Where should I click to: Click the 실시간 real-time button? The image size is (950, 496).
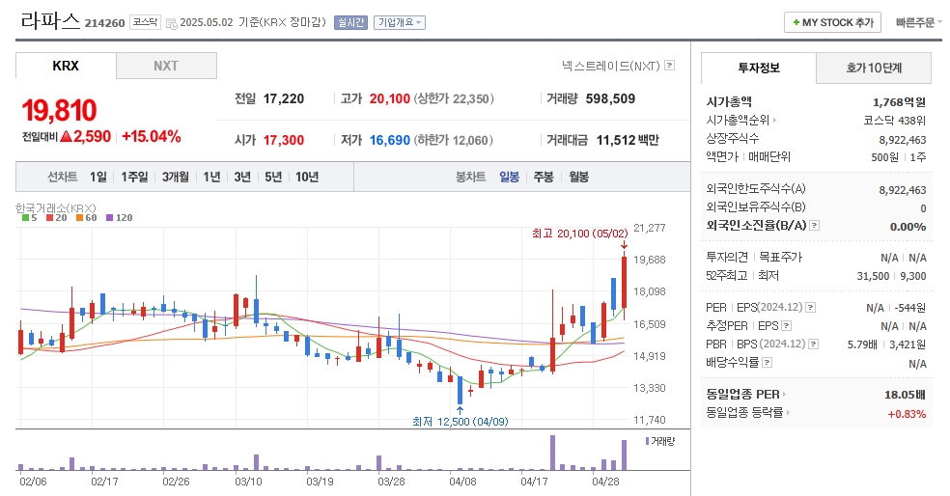click(350, 22)
